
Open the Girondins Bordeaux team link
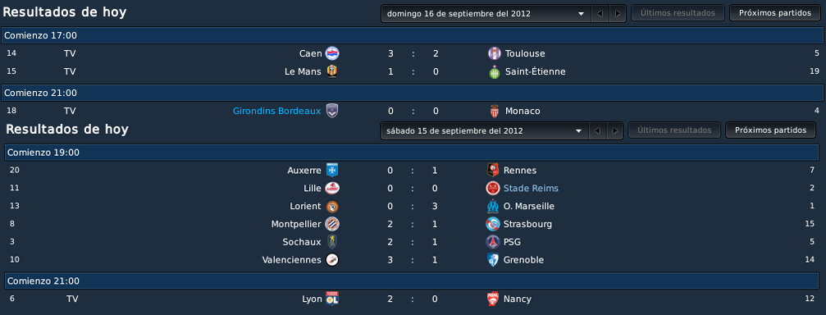(277, 111)
